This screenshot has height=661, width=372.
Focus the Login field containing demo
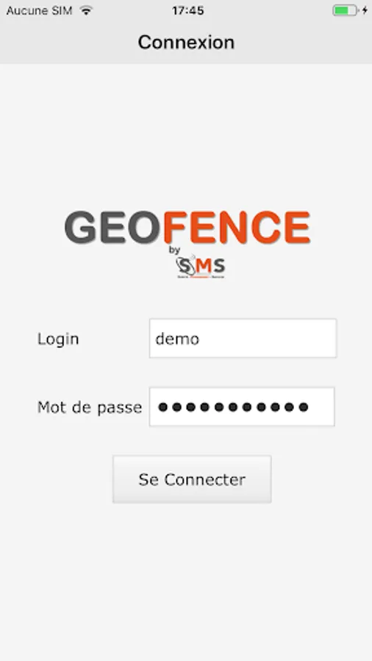[x=243, y=339]
